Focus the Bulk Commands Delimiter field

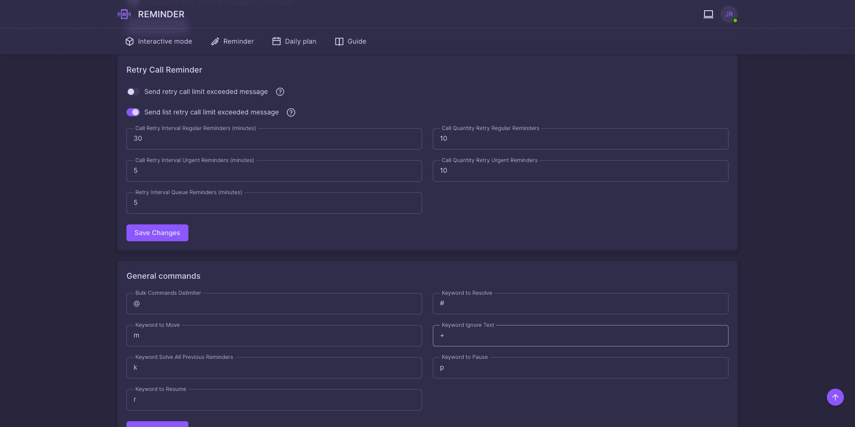pos(274,304)
